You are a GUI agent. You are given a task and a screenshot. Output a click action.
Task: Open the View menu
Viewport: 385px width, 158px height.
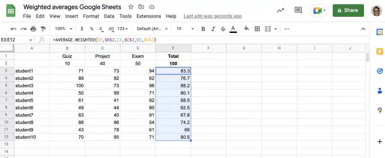coord(55,16)
